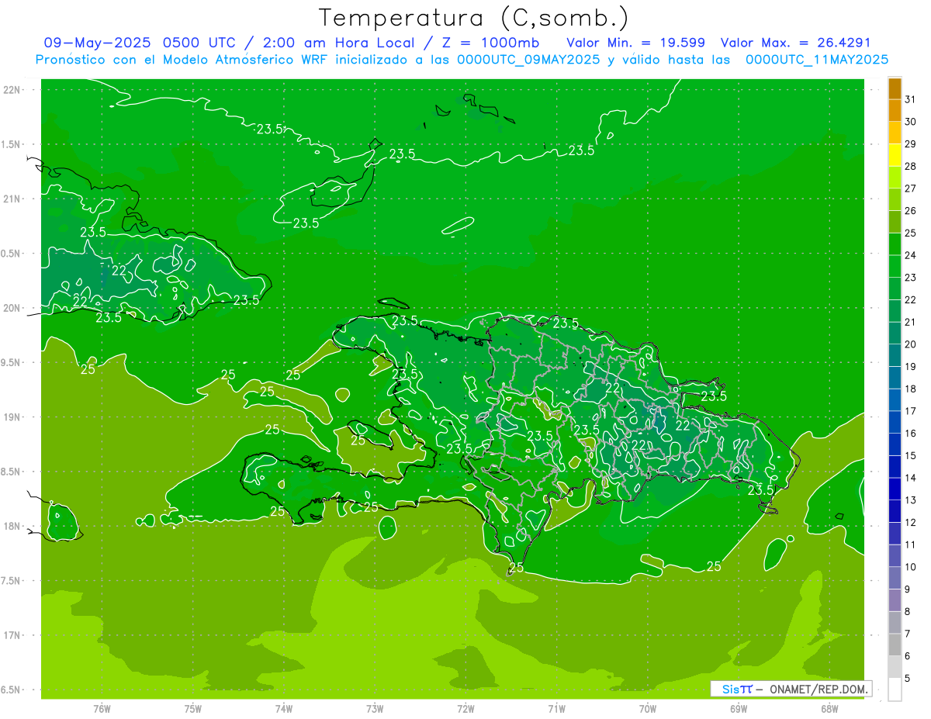Click legend scale value "21"
This screenshot has height=719, width=931.
911,322
